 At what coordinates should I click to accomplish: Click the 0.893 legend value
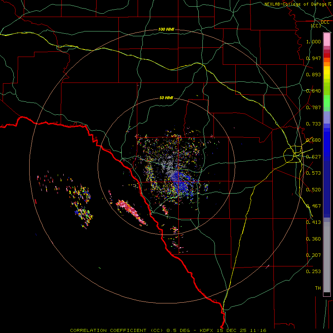pyautogui.click(x=313, y=74)
